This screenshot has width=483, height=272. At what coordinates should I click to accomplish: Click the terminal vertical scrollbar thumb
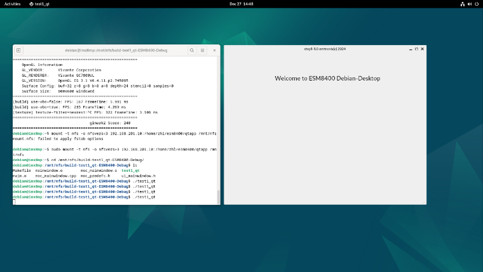pos(219,197)
